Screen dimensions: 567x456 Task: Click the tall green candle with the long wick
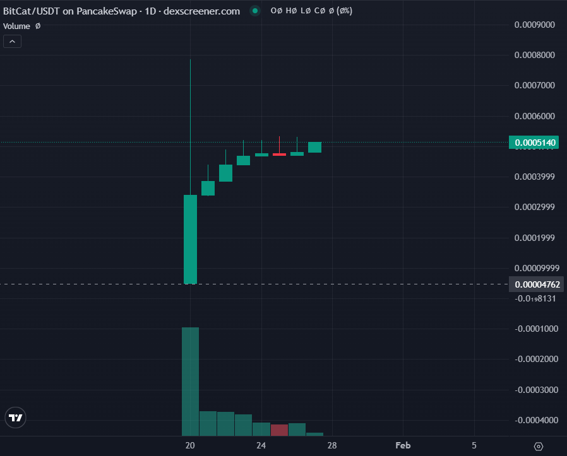[190, 239]
